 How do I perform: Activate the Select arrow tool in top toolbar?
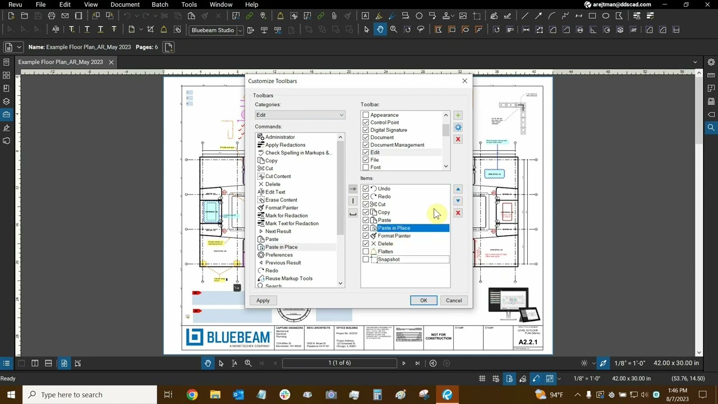point(367,30)
